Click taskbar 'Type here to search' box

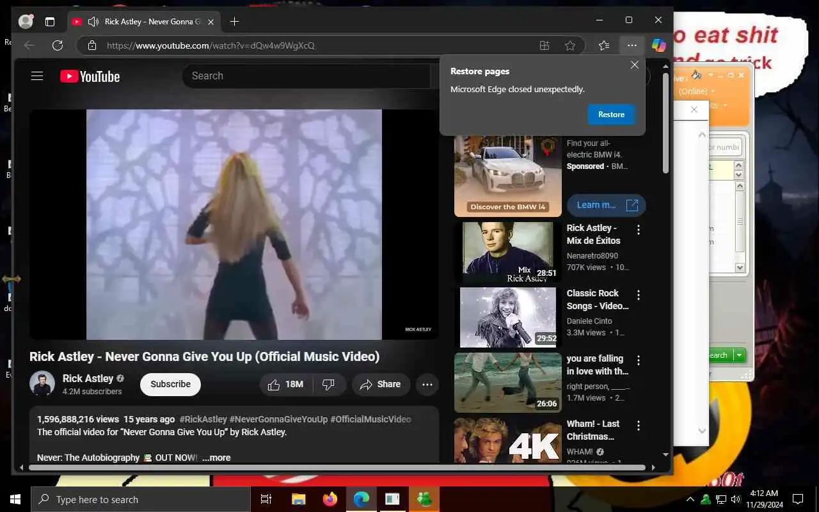(141, 499)
